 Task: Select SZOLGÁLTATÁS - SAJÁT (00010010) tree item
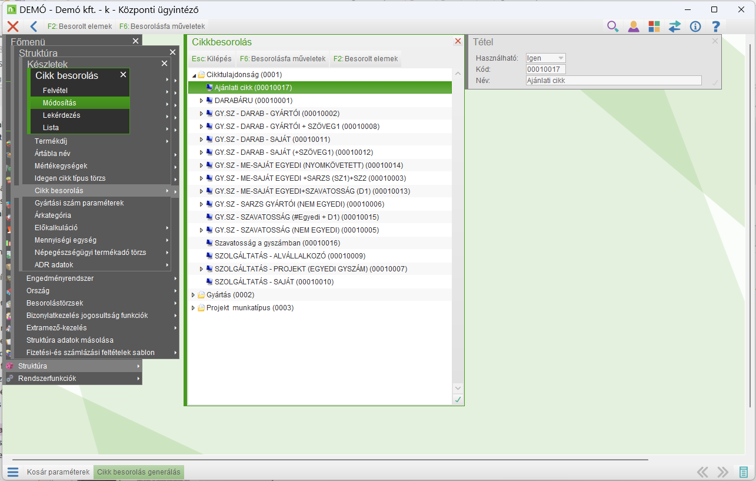274,282
